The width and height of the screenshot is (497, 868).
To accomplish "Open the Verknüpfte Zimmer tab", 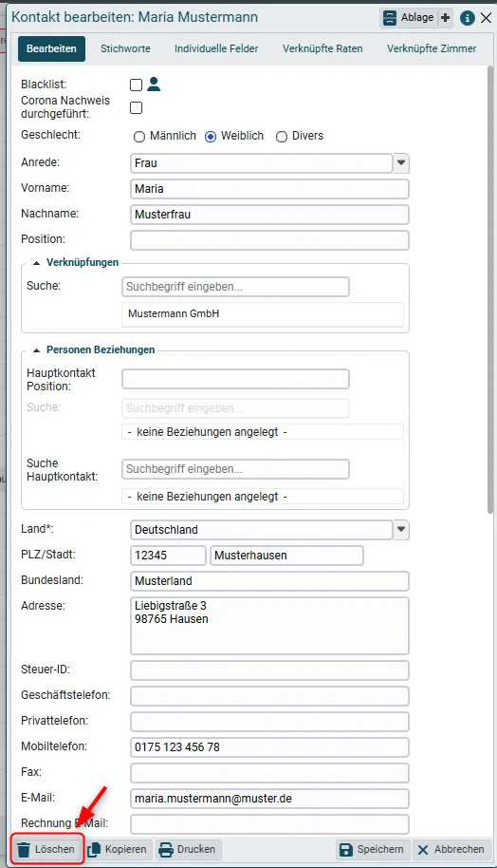I will coord(432,48).
